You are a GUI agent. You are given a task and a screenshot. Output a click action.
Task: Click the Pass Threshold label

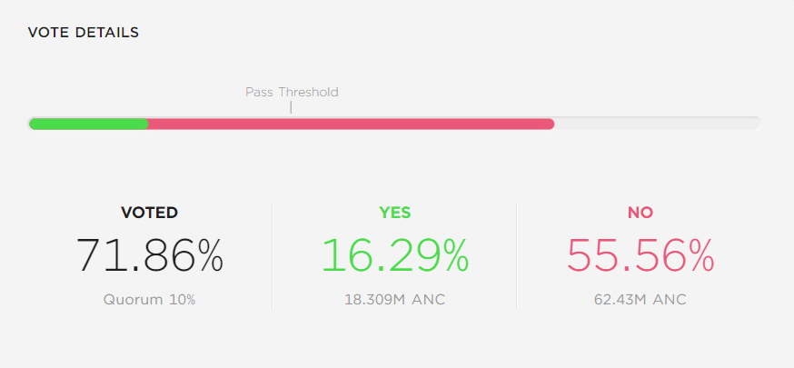pos(292,92)
